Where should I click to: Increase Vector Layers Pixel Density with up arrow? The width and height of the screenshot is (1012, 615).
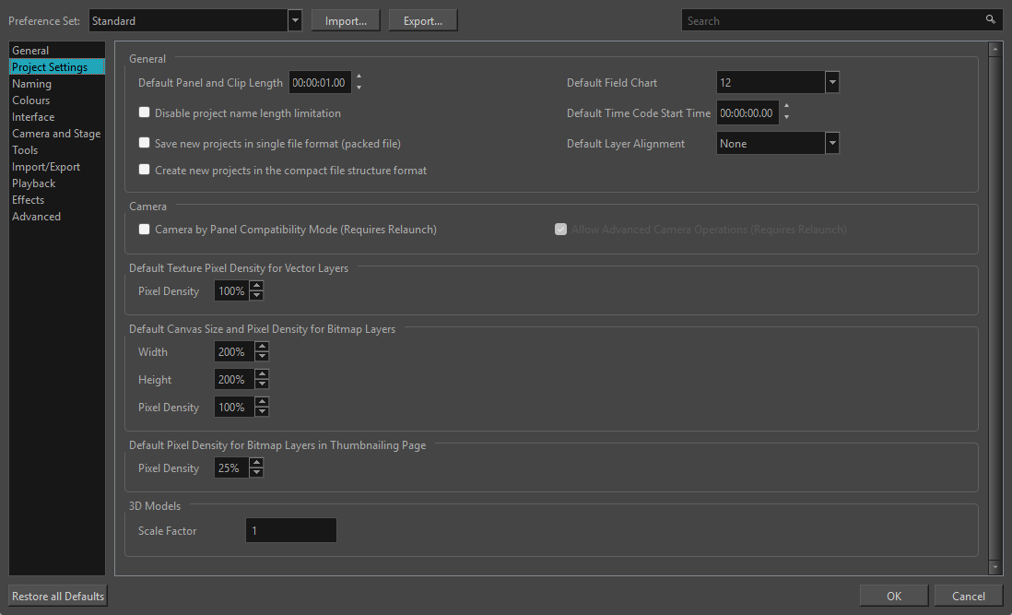click(257, 286)
